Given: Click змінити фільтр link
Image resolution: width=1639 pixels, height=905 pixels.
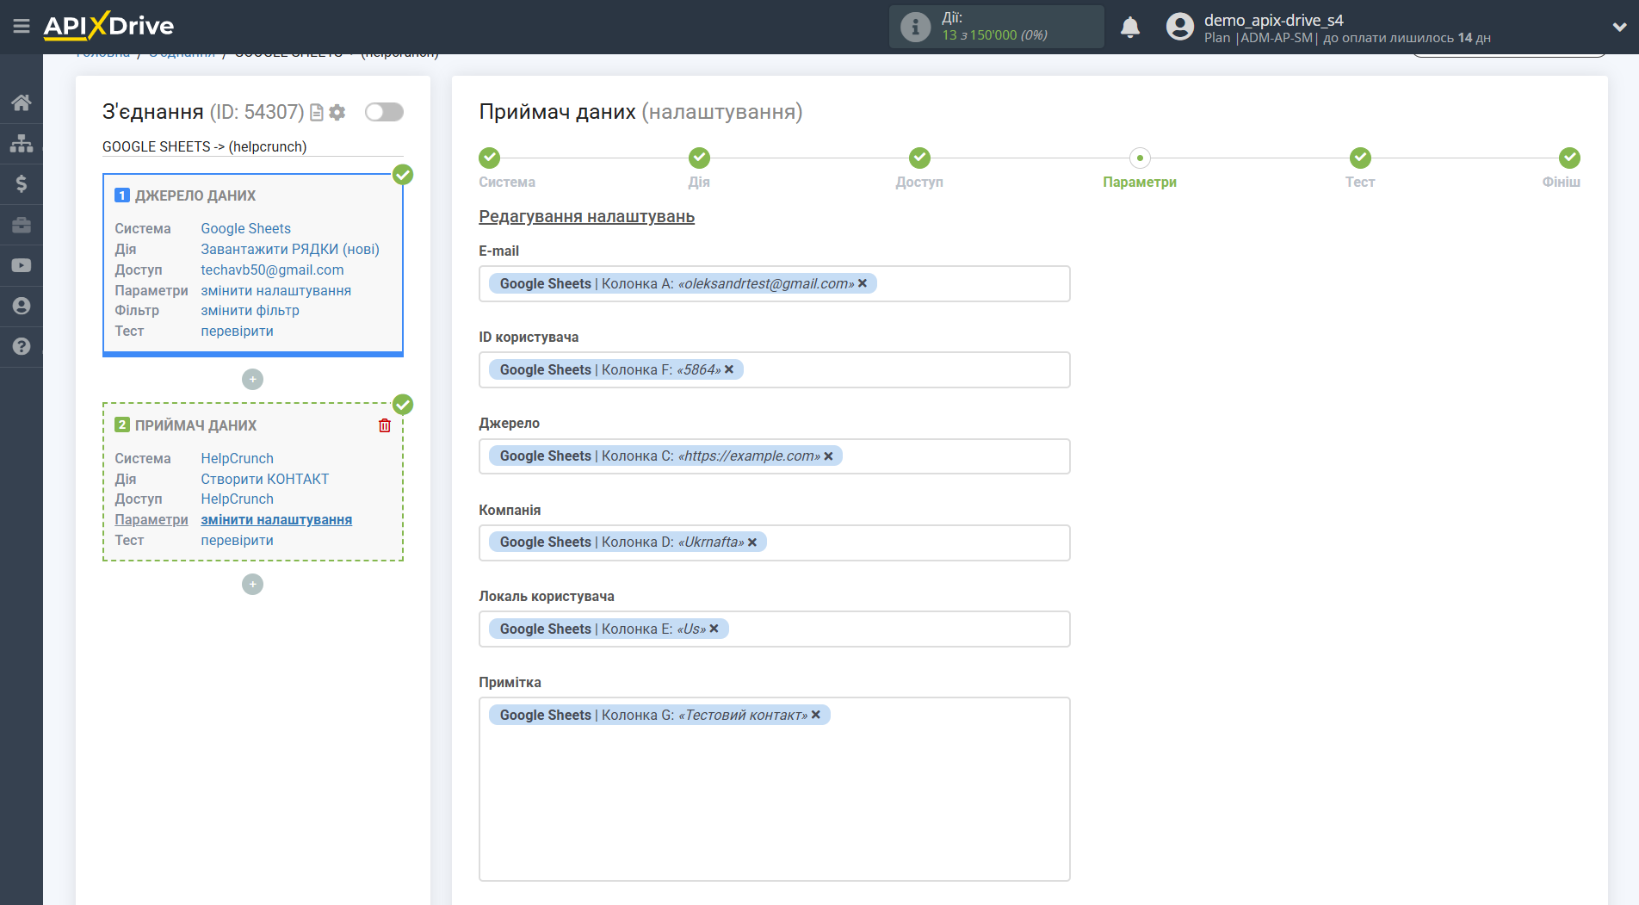Looking at the screenshot, I should point(250,310).
